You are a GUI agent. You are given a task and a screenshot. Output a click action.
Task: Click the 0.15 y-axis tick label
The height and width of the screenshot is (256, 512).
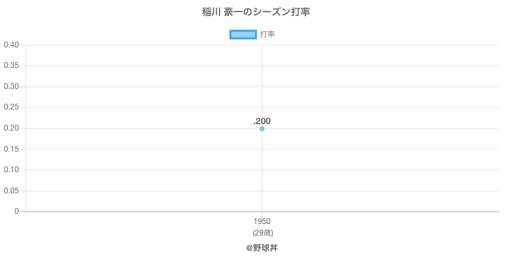click(11, 149)
